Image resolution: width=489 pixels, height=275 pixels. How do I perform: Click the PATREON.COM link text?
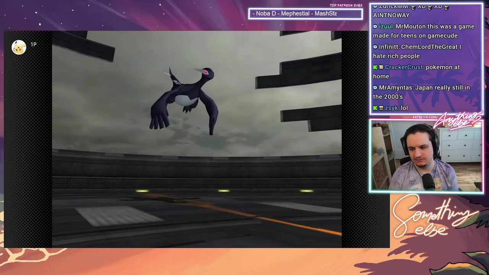click(x=425, y=117)
